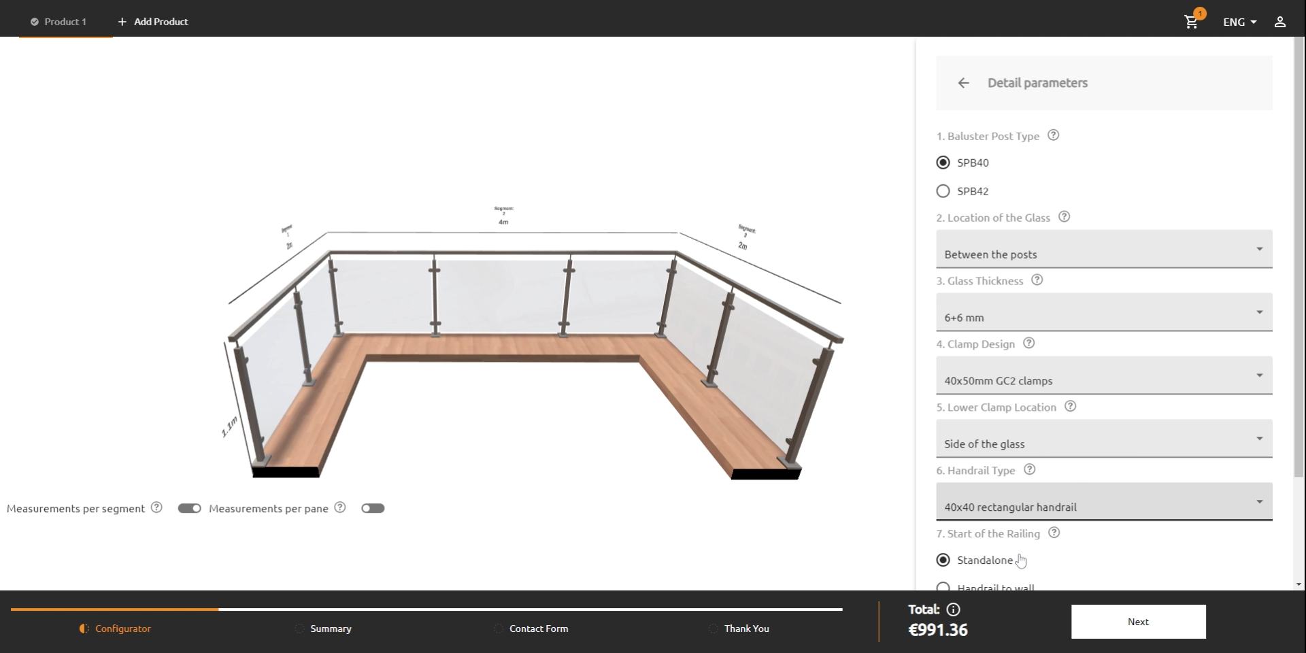Viewport: 1306px width, 653px height.
Task: Switch to the Summary step
Action: [x=330, y=629]
